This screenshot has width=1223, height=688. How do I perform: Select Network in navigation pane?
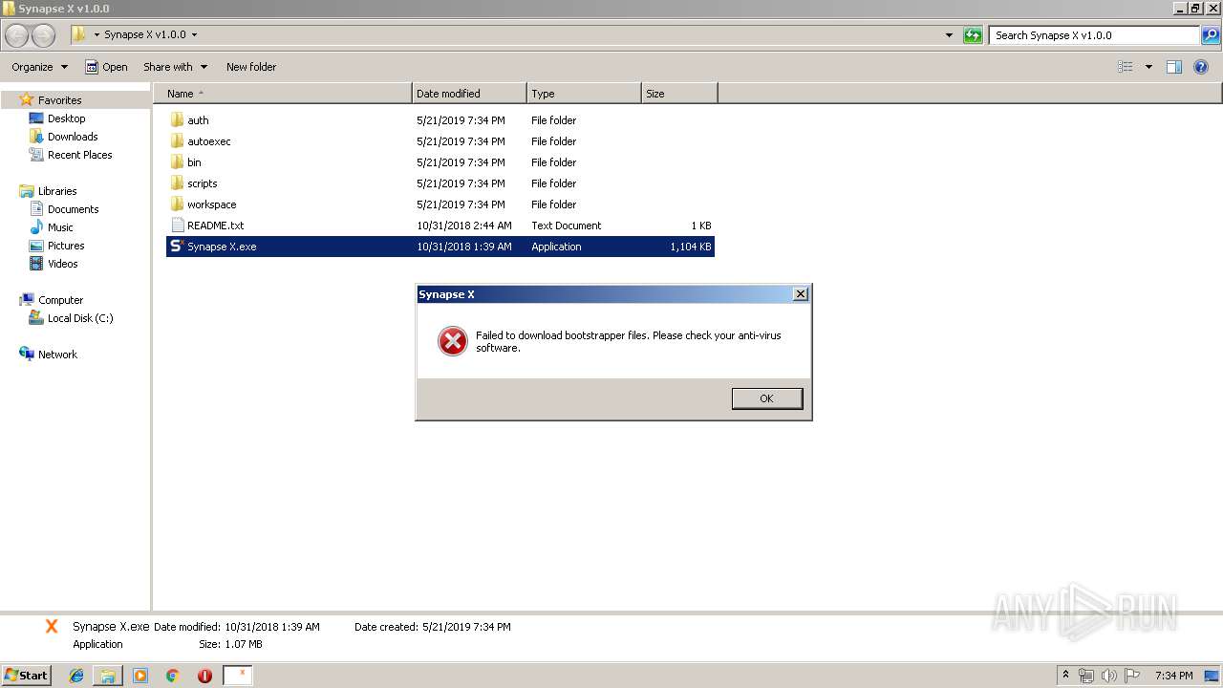(x=57, y=355)
